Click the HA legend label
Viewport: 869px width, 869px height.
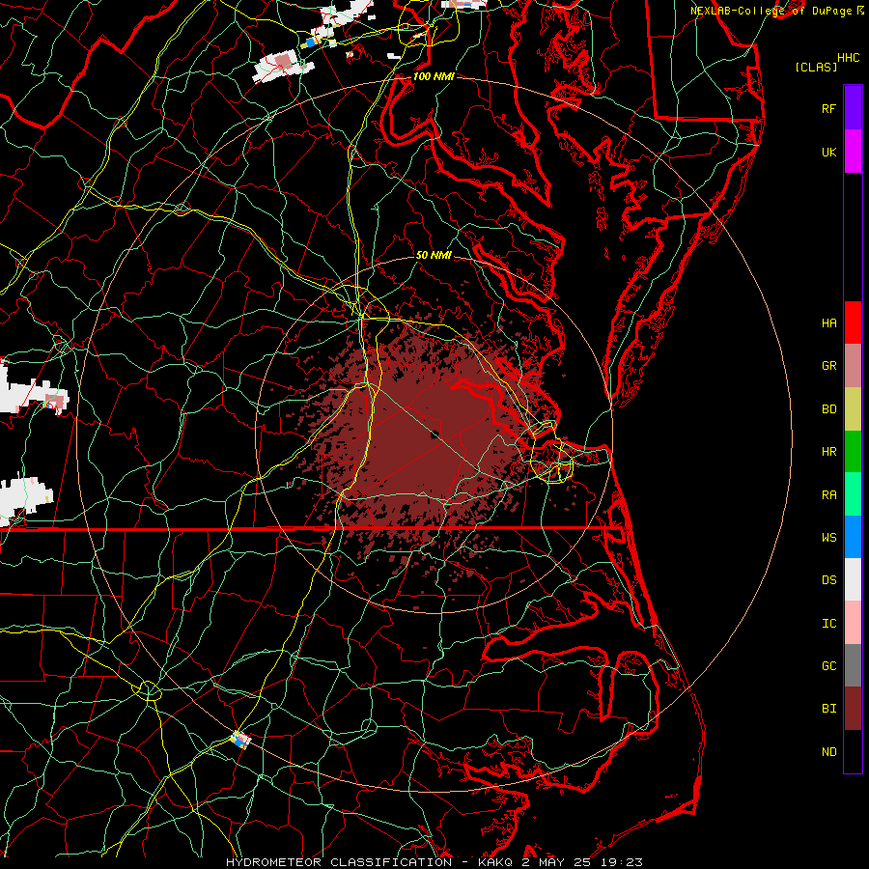[x=828, y=323]
